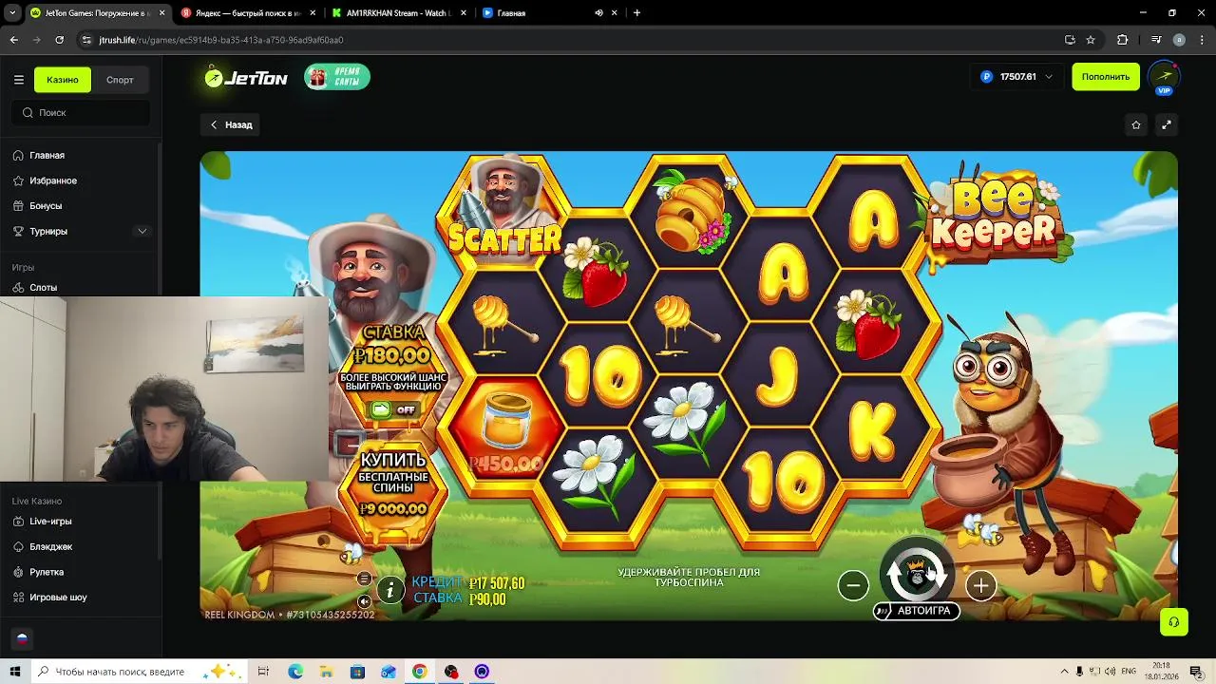
Task: Switch to the Казино tab
Action: coord(63,80)
